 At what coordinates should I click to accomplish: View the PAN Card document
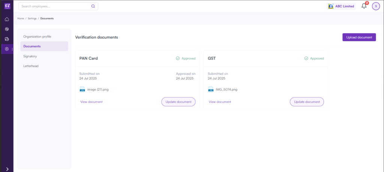(91, 102)
